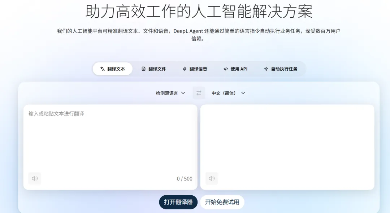390x213 pixels.
Task: Click the document icon beside 翻译文件
Action: tap(143, 69)
